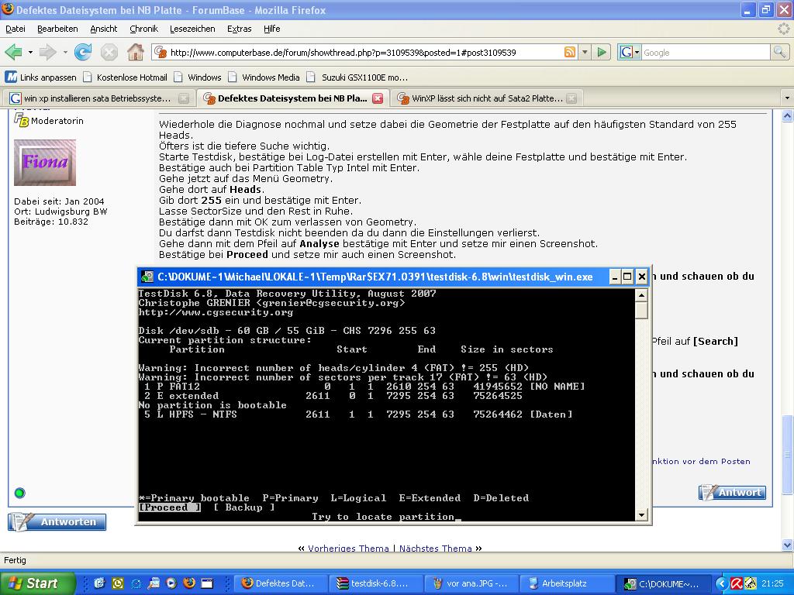Switch to Defektes Dat... taskbar button

(279, 584)
